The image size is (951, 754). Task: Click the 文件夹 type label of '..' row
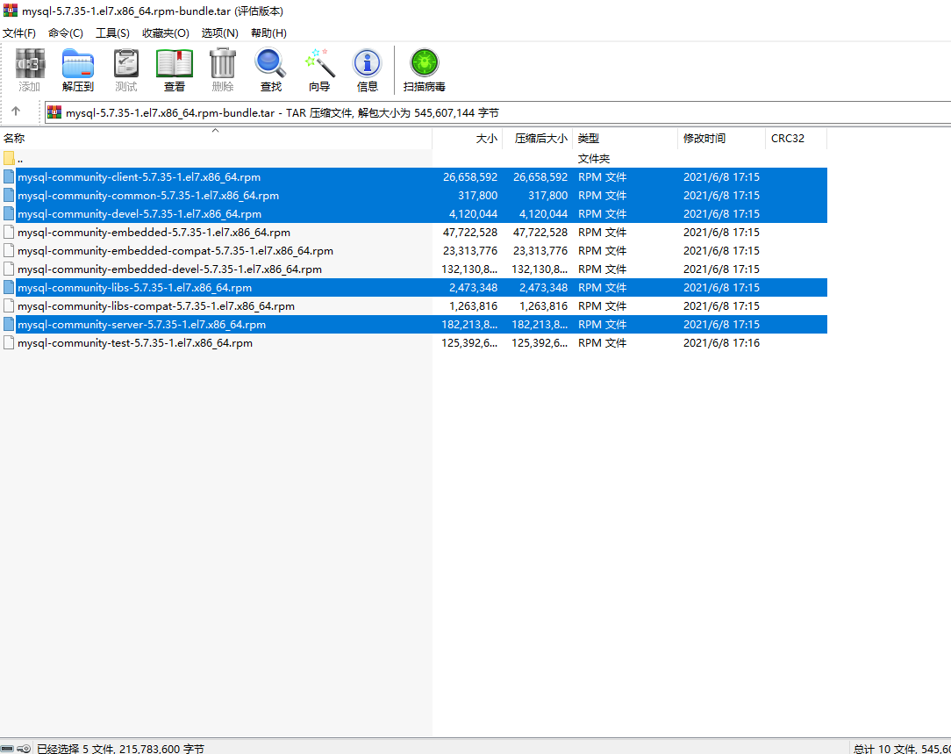(594, 158)
